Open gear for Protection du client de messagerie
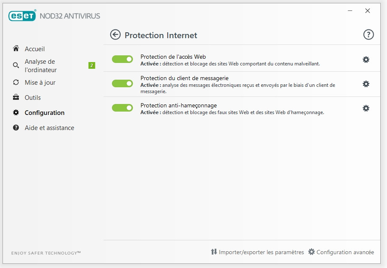387x268 pixels. 366,84
